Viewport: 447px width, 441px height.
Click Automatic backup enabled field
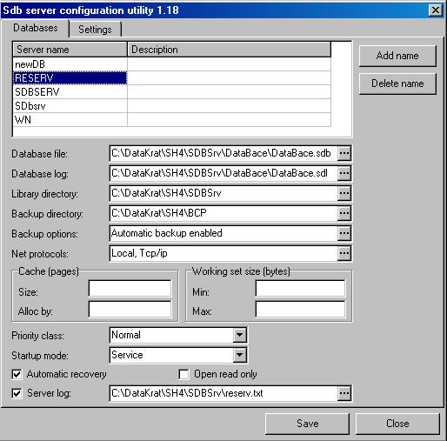click(223, 233)
